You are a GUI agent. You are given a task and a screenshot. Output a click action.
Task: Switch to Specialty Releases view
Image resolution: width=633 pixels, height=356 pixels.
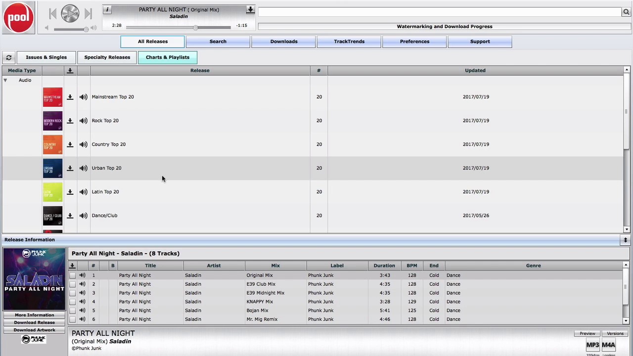pos(107,57)
